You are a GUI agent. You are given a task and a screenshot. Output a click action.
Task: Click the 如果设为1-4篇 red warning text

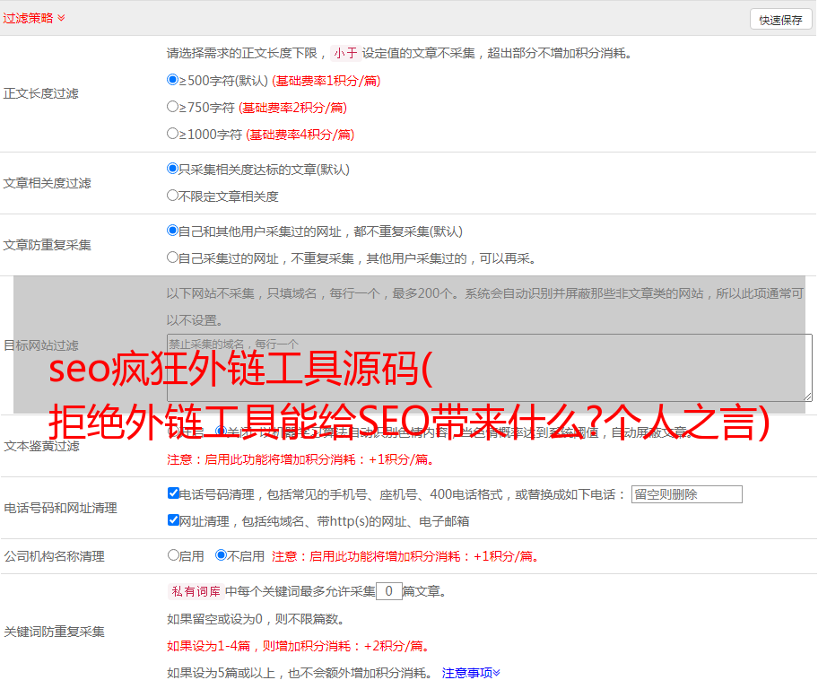tap(299, 646)
